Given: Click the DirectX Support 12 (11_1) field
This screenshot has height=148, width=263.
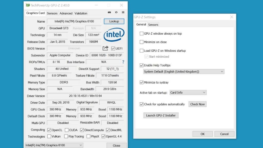Looking at the screenshot, I should coord(112,69).
